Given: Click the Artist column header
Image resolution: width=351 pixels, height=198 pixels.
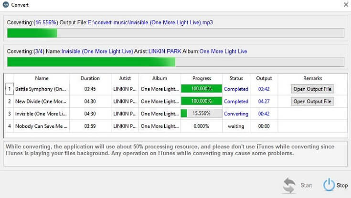Looking at the screenshot, I should (x=124, y=78).
